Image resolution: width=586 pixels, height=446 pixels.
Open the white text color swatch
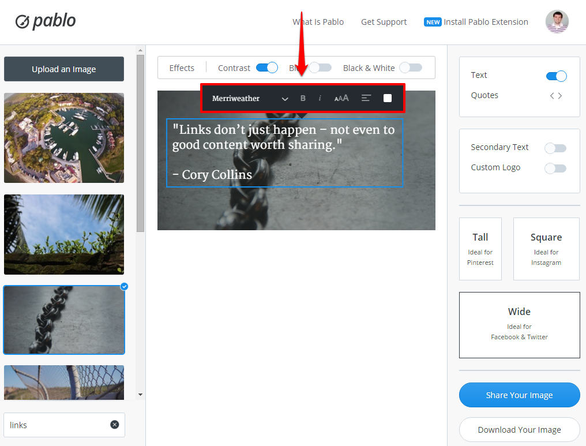[x=388, y=98]
